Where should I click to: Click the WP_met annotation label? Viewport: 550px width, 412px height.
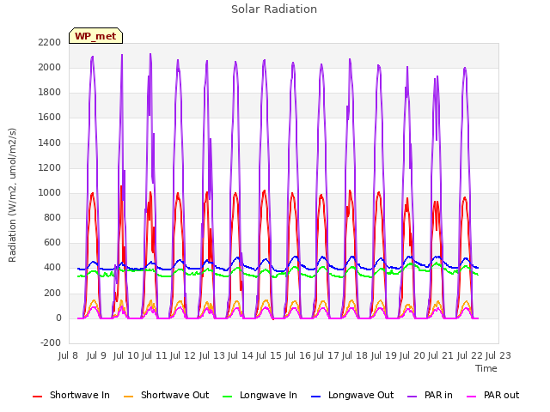[95, 36]
